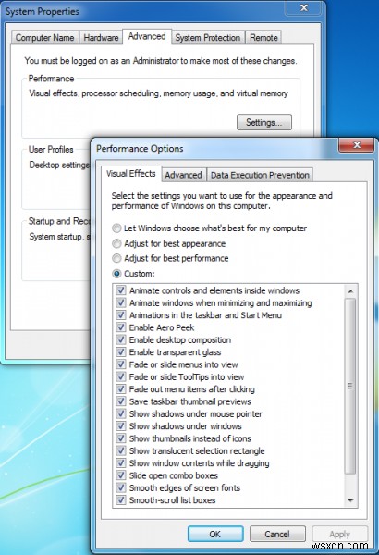Click scroll-up arrow of effects list
This screenshot has width=379, height=555.
(350, 291)
